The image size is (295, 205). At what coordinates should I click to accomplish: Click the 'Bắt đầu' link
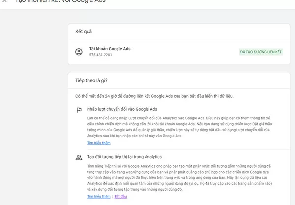coord(120,196)
